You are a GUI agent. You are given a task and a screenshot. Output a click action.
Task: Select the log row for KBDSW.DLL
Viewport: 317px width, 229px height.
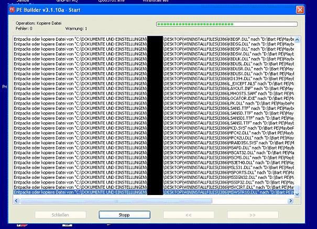[x=154, y=54]
